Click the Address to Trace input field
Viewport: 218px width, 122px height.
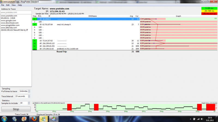point(16,12)
